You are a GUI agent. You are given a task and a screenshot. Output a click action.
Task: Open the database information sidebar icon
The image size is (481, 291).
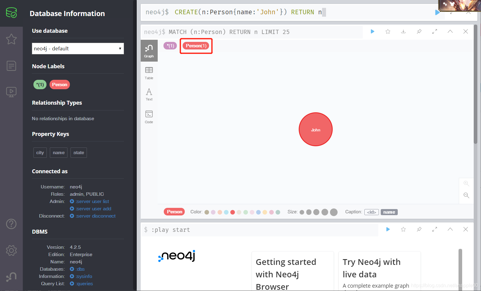click(11, 13)
